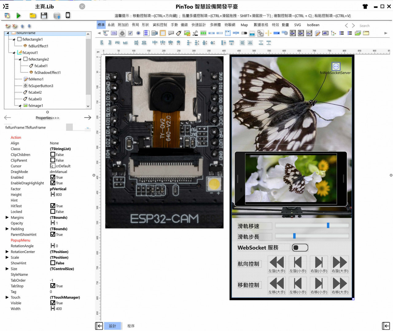
Task: Switch to the 系統 palette tab
Action: pos(111,25)
